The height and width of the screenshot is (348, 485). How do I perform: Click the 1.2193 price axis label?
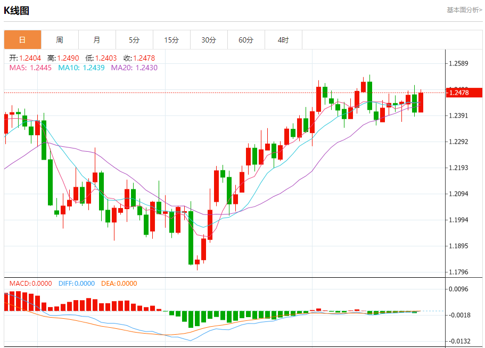(x=458, y=168)
